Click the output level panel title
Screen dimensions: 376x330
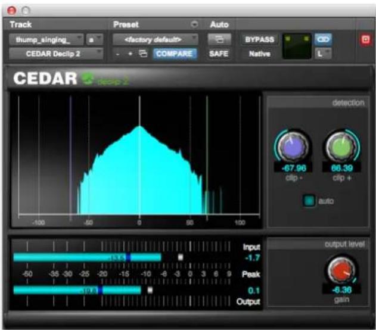click(x=344, y=244)
